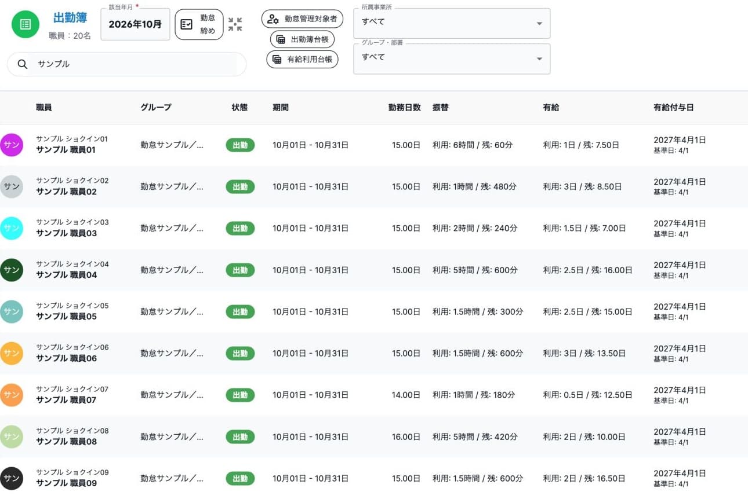Click the green attendance book logo icon
The width and height of the screenshot is (748, 499).
click(x=26, y=24)
